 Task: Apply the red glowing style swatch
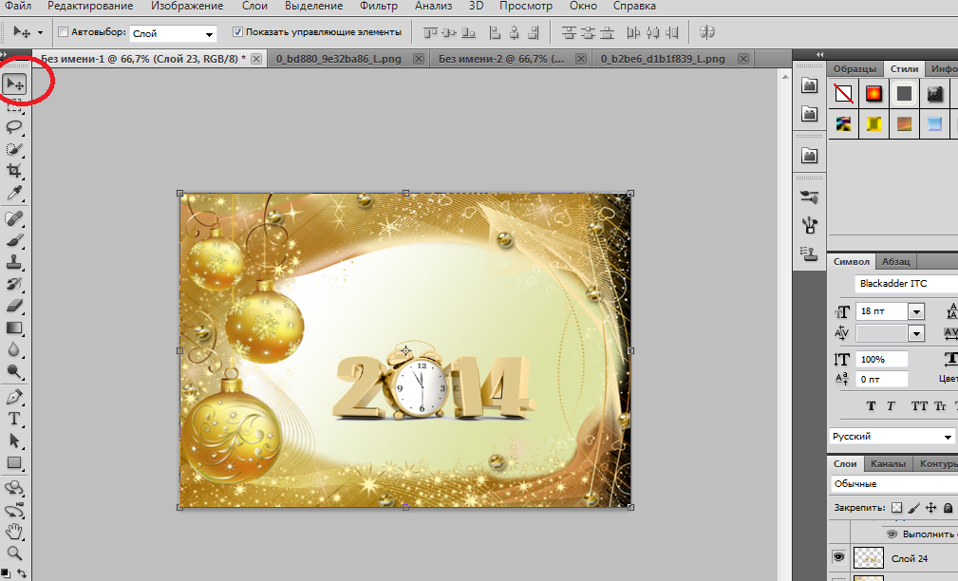[873, 93]
